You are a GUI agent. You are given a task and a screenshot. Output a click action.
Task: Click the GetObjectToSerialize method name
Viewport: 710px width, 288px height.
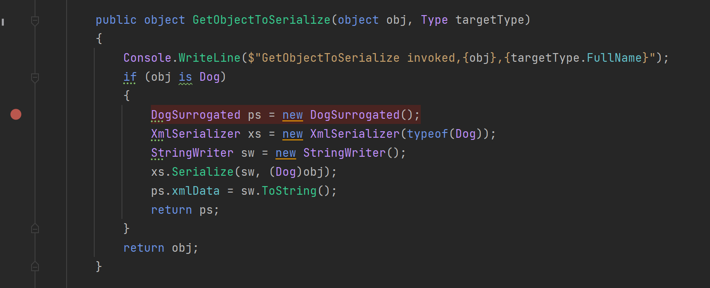[x=261, y=20]
